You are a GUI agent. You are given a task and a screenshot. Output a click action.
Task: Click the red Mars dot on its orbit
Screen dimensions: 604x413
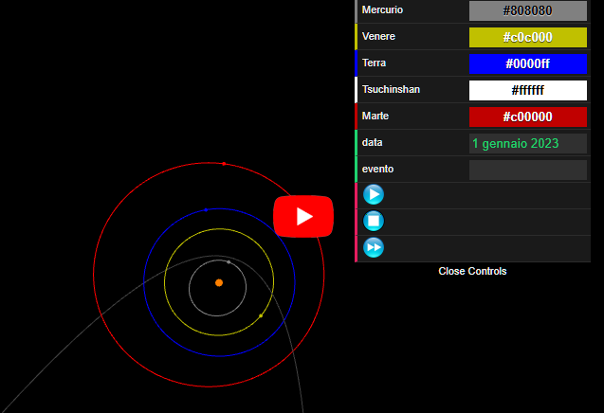click(x=224, y=164)
